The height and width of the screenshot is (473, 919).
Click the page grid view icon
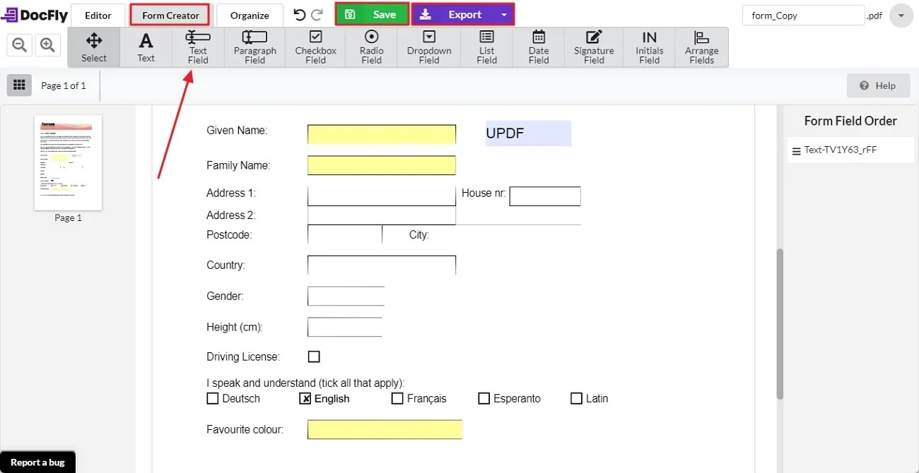pyautogui.click(x=19, y=85)
